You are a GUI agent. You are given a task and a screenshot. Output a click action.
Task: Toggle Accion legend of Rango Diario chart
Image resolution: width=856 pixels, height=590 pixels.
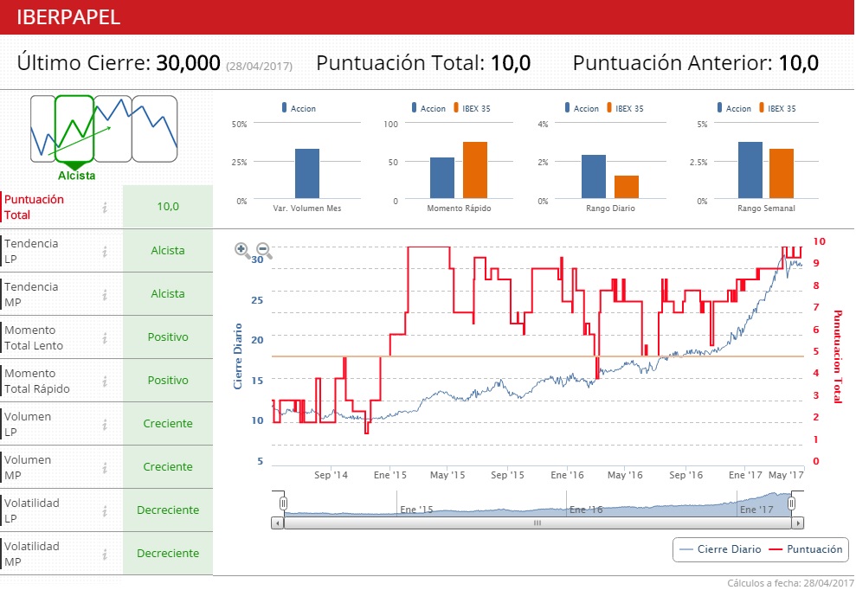click(582, 108)
